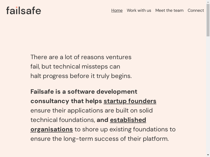Click the word established in the link

pyautogui.click(x=128, y=120)
